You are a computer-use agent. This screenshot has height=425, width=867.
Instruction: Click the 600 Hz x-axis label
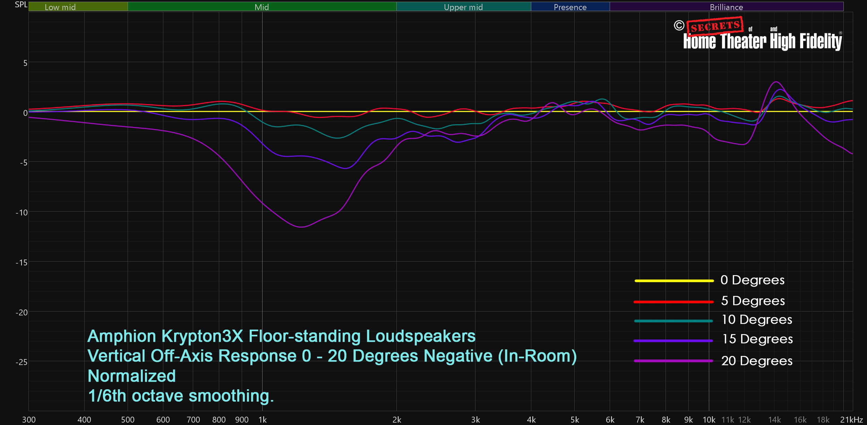163,420
